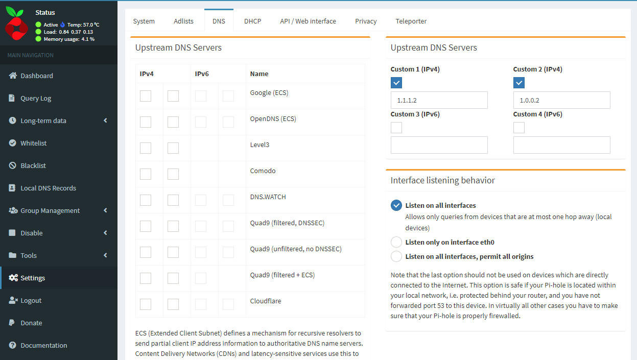
Task: Select the DNS tab
Action: (219, 21)
